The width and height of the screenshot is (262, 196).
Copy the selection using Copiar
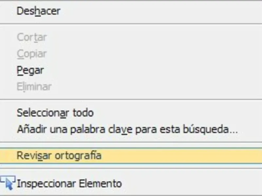131,54
